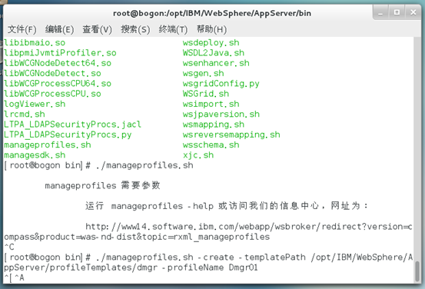Click file name libibmaio.so
The width and height of the screenshot is (425, 289).
pos(35,42)
